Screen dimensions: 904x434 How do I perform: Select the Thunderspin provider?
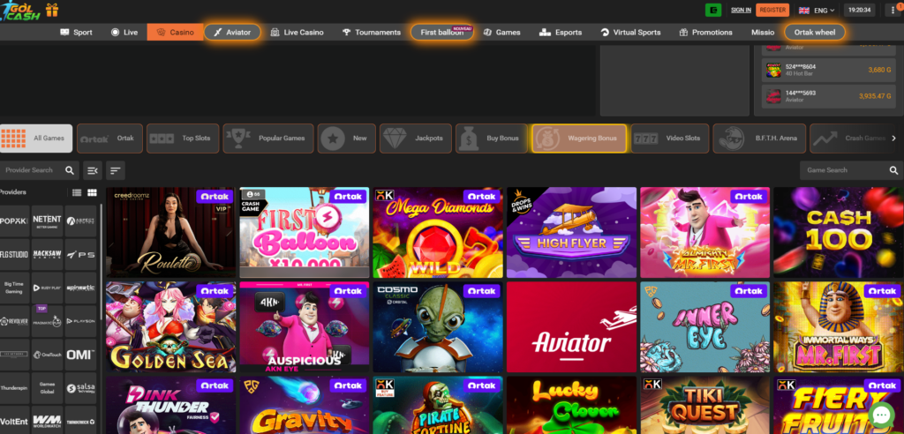pos(14,388)
